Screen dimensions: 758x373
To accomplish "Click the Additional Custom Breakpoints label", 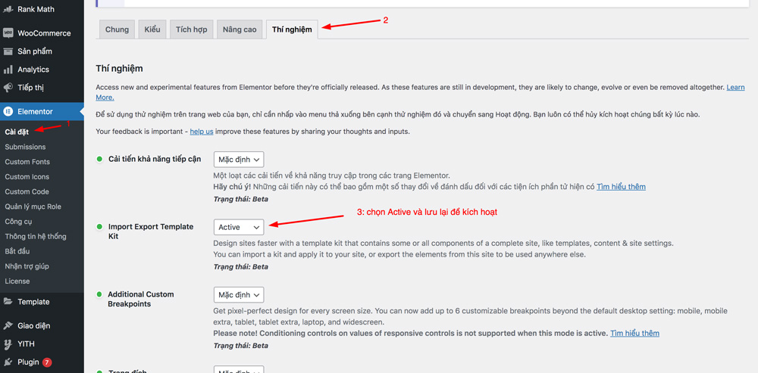I will [141, 299].
